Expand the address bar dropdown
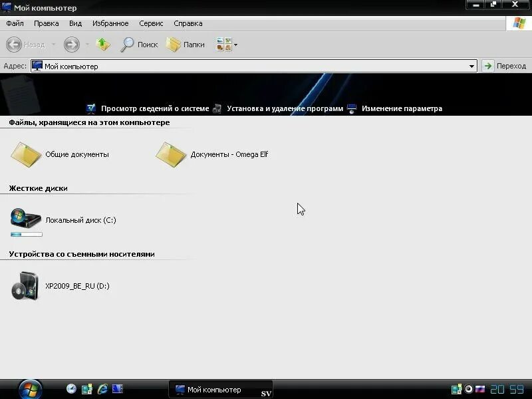 tap(471, 66)
